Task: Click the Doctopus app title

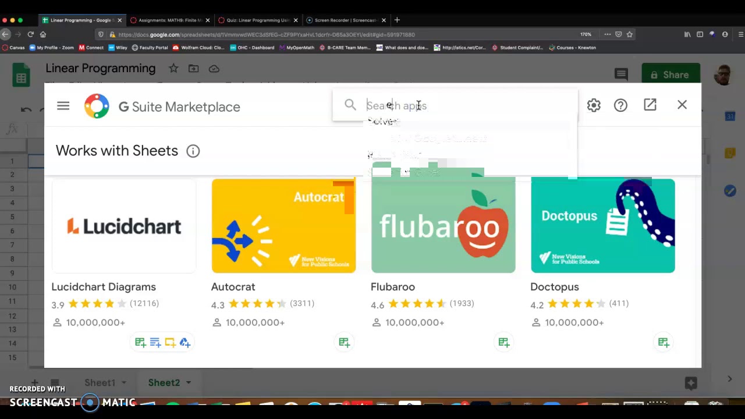Action: tap(555, 287)
